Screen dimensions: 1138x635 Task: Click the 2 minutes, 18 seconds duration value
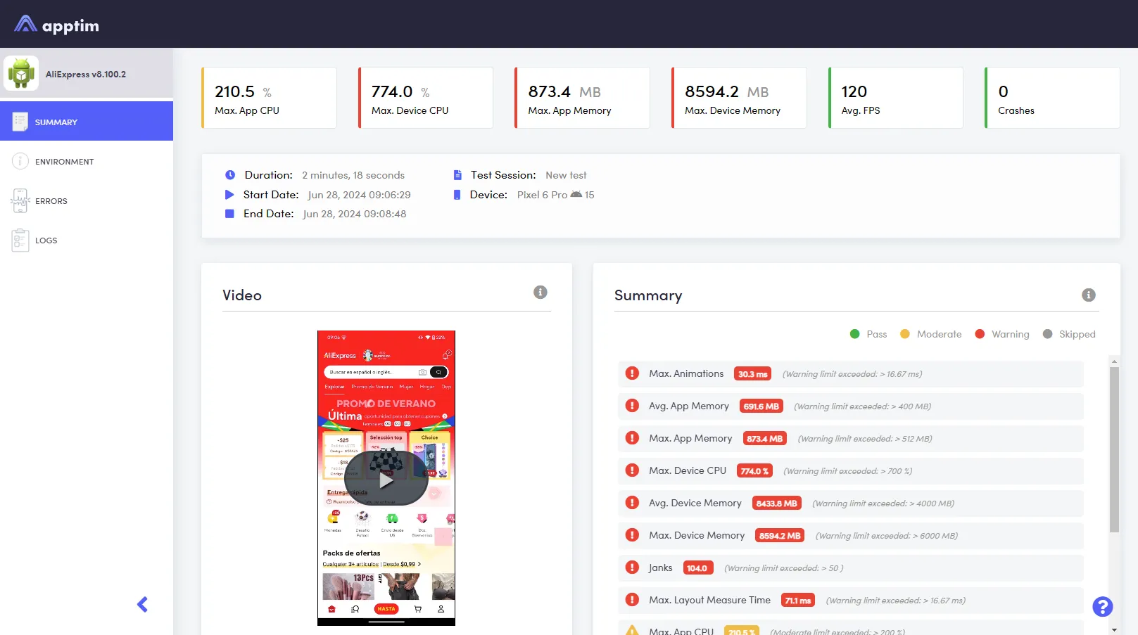point(353,175)
